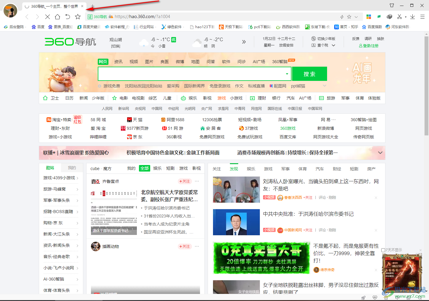Screen dimensions: 429x301
Task: Expand more hot search words chevron
Action: (x=324, y=86)
